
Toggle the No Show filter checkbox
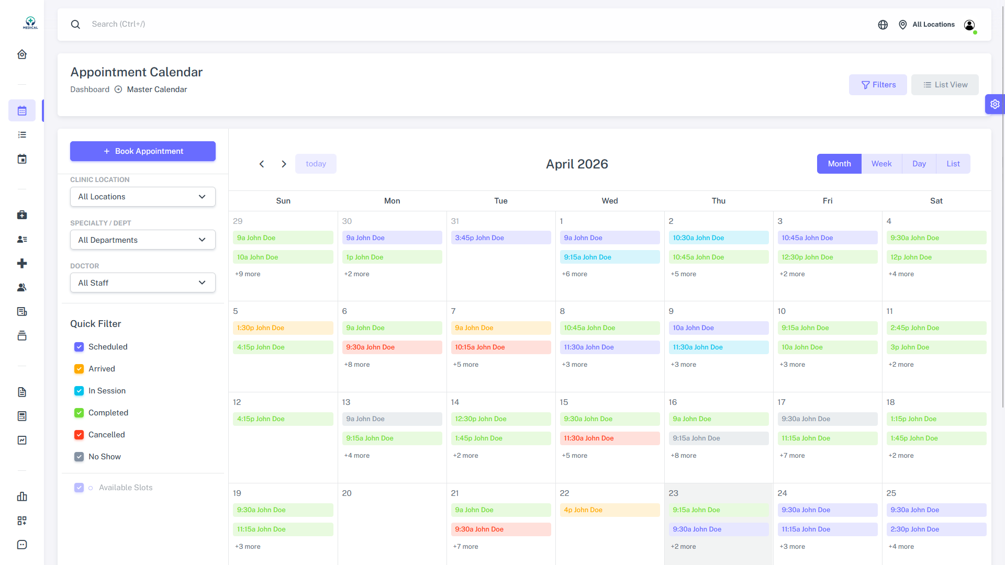[79, 457]
